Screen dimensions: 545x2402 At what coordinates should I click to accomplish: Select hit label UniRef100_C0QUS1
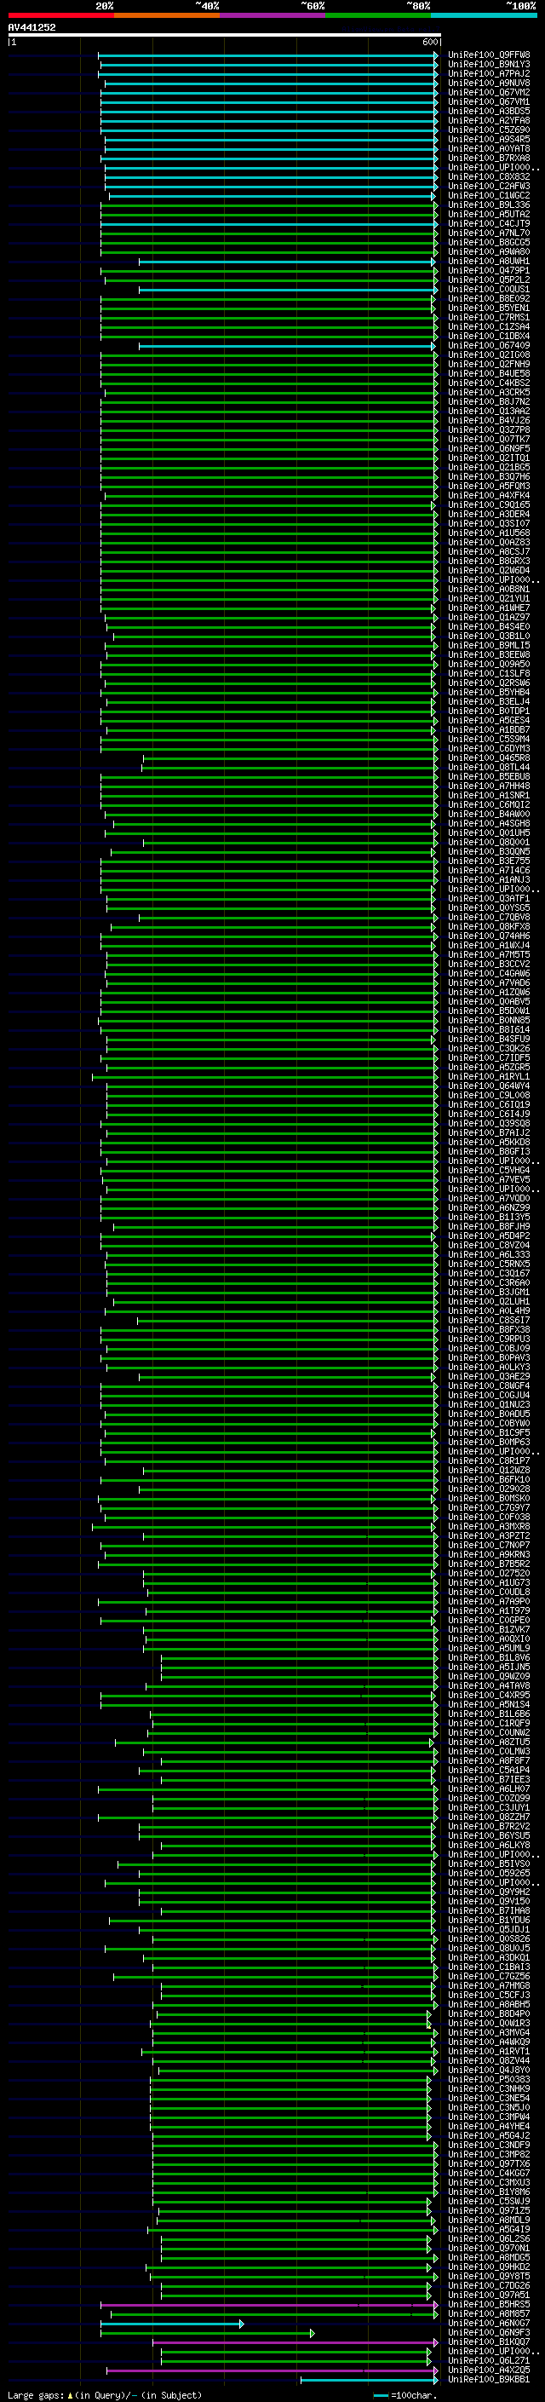489,289
